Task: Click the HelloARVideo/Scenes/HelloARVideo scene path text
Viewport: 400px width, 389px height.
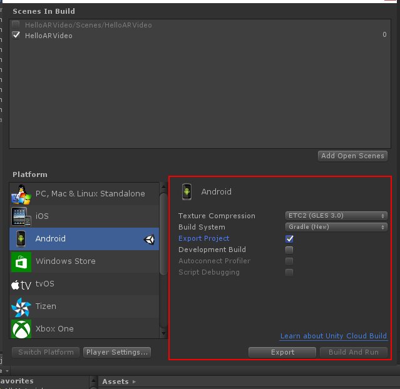Action: coord(88,25)
